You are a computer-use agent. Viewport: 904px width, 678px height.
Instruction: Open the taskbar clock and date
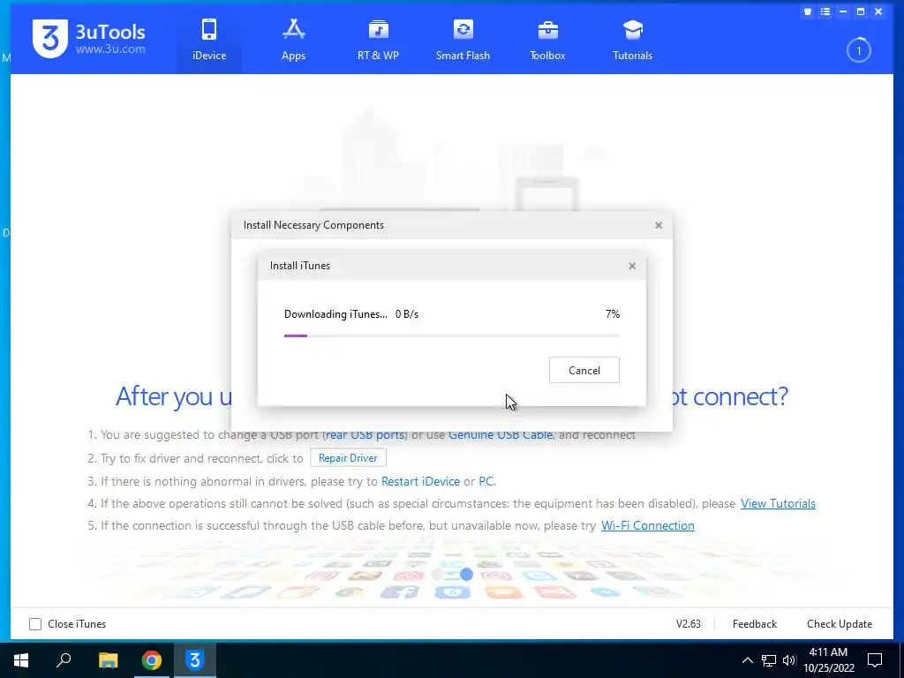(x=828, y=660)
